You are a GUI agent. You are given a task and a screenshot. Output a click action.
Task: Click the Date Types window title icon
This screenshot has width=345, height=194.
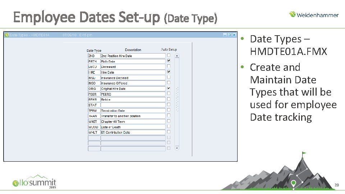pyautogui.click(x=7, y=35)
